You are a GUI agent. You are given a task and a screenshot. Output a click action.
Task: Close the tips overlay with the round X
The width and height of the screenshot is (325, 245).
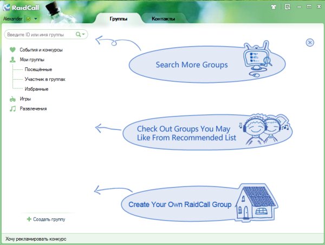coord(310,43)
